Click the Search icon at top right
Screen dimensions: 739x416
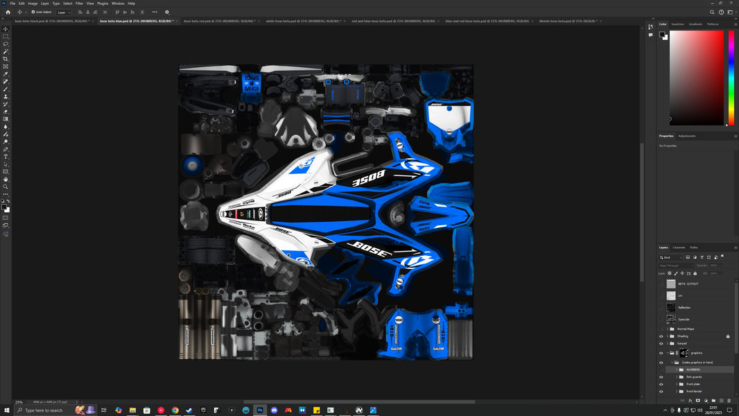[x=712, y=12]
